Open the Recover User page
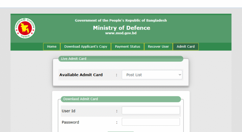The width and height of the screenshot is (242, 132). (158, 47)
